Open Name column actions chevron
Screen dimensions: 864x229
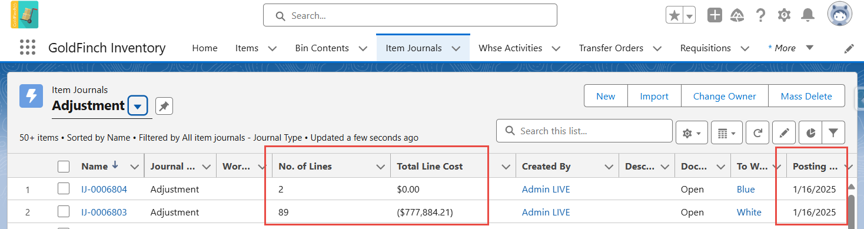point(134,167)
